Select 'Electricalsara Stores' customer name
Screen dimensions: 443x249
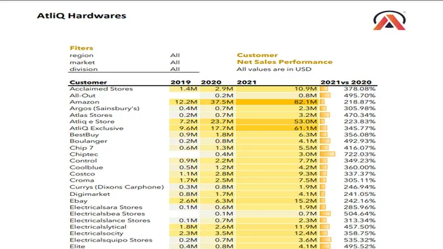(x=106, y=207)
